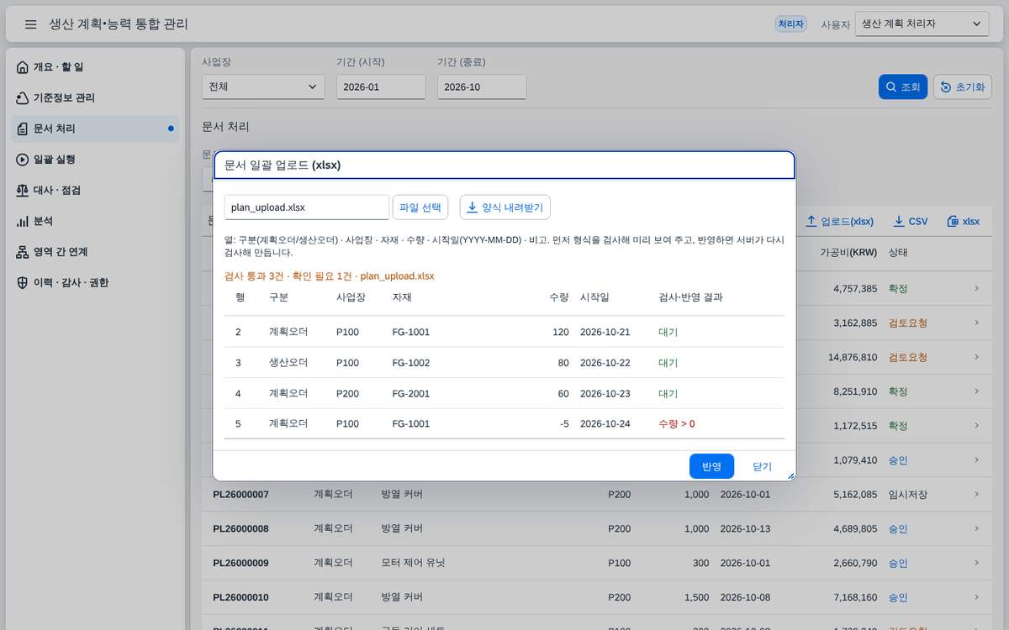This screenshot has width=1009, height=630.
Task: Click the 처리자 role badge
Action: [x=791, y=24]
